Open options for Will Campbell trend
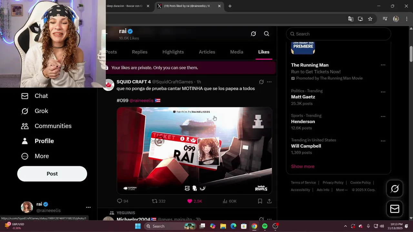The width and height of the screenshot is (413, 232). 383,141
